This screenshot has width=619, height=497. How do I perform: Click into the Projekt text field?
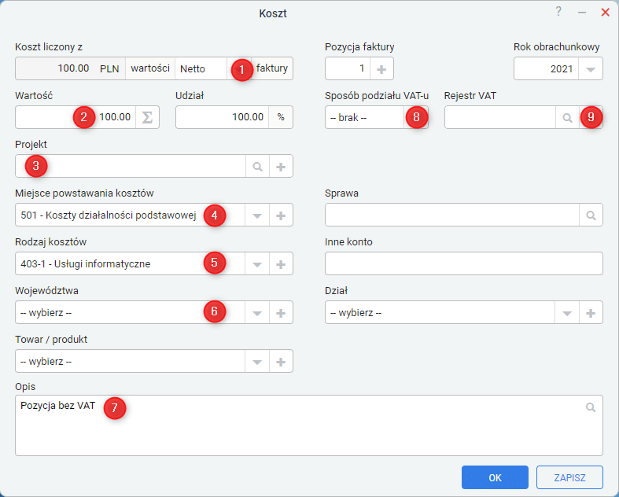pos(131,166)
